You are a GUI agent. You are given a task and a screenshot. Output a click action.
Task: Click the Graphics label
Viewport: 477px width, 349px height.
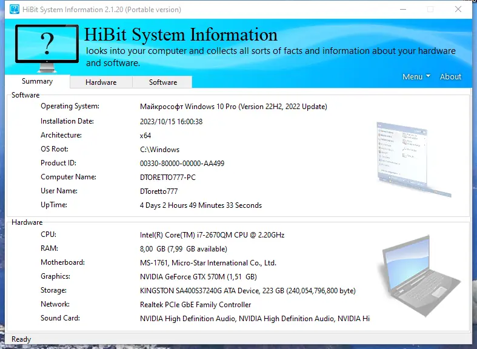[x=55, y=276]
